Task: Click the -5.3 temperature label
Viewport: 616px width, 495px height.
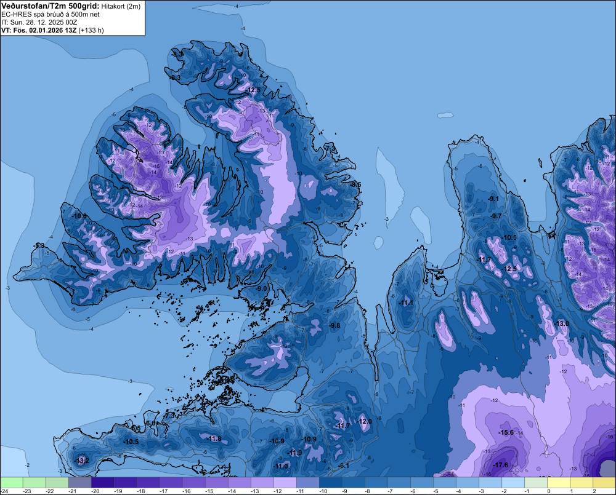Action: [39, 245]
